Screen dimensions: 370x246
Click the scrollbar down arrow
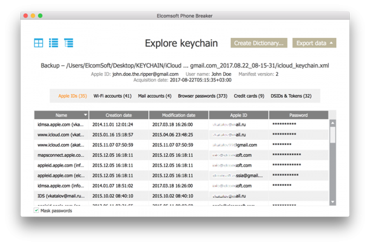[333, 203]
